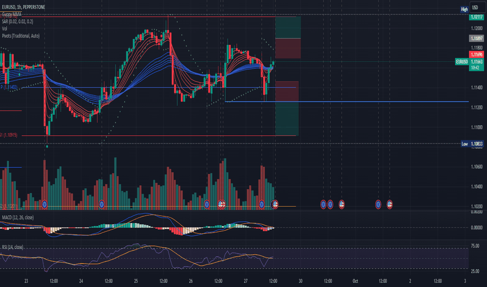Click the S1 (1.10915) pivot label
Image resolution: width=487 pixels, height=287 pixels.
tap(9, 135)
